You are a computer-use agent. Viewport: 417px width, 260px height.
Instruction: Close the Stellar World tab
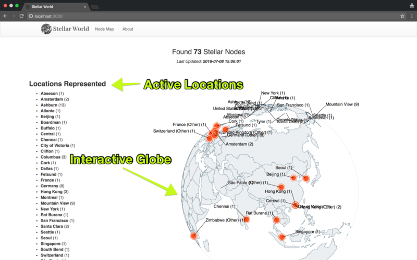click(85, 7)
